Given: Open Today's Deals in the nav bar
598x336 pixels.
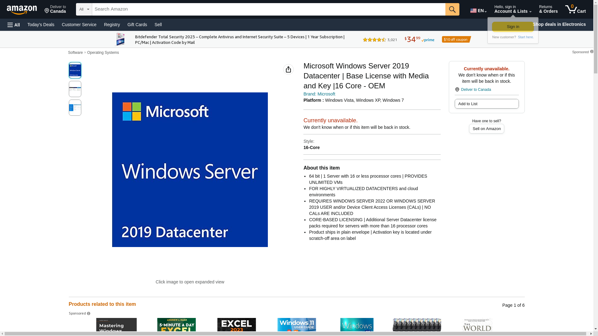Looking at the screenshot, I should point(41,25).
